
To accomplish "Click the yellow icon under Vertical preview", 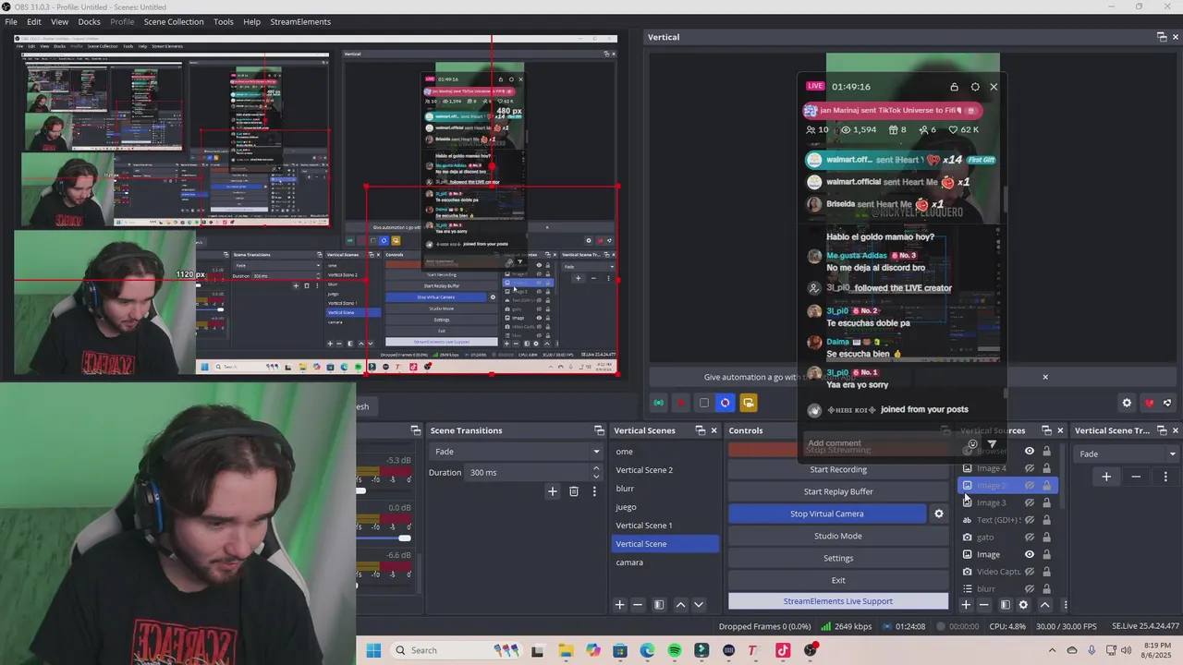I will (749, 403).
